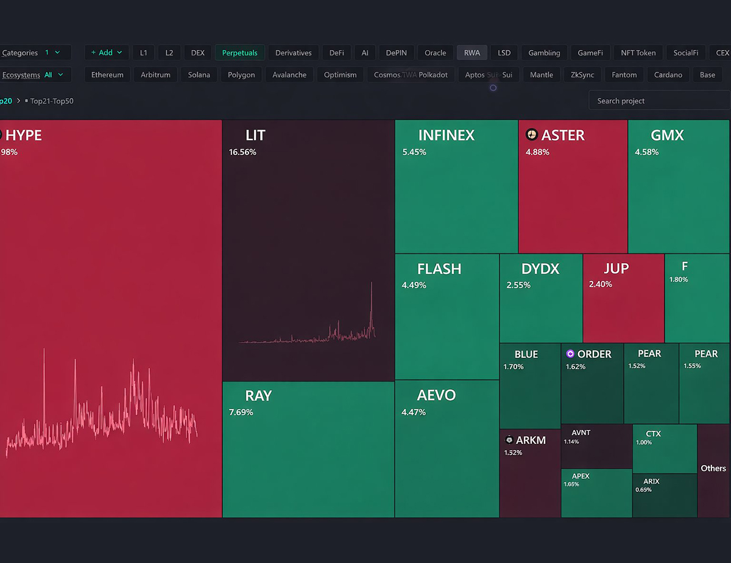Select the GameFi category chip
Image resolution: width=731 pixels, height=563 pixels.
coord(590,53)
